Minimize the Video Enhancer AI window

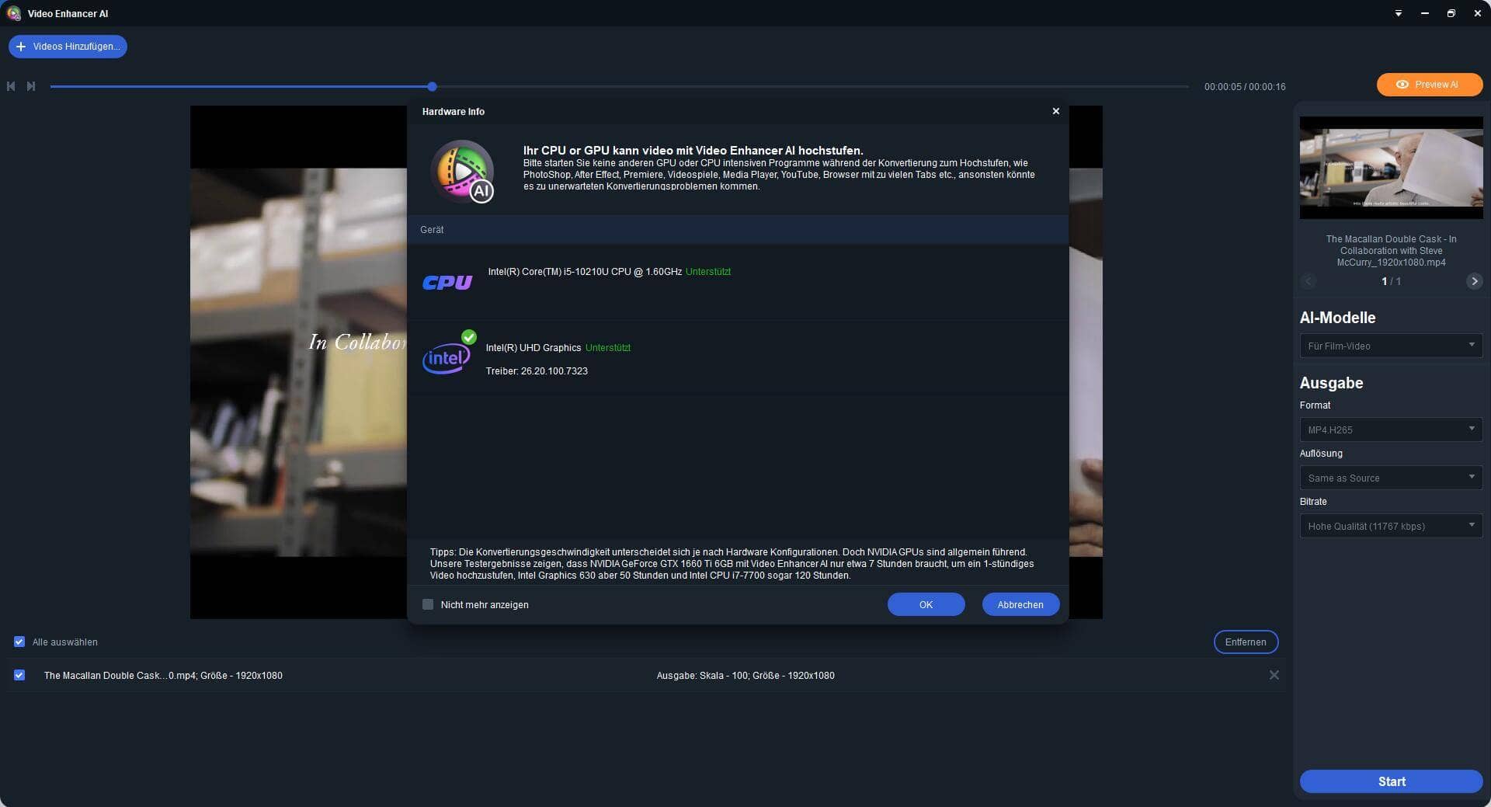click(1424, 13)
